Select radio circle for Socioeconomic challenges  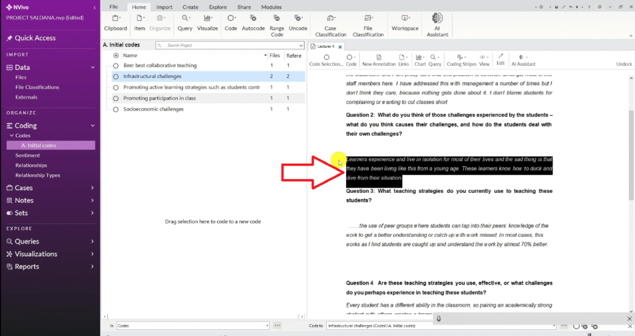(x=116, y=109)
